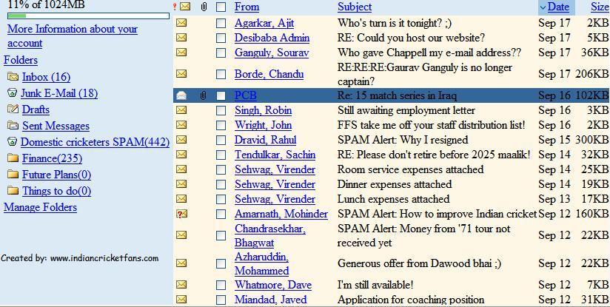Screen dimensions: 610x307
Task: Click the envelope icon in column header
Action: click(x=184, y=7)
